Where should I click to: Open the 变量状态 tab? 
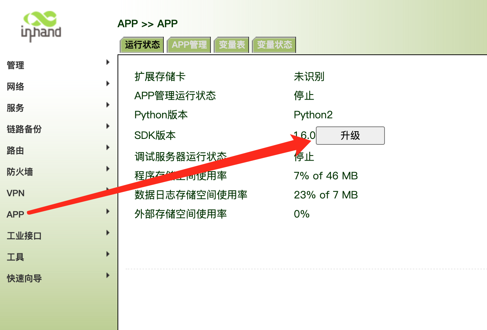coord(274,45)
